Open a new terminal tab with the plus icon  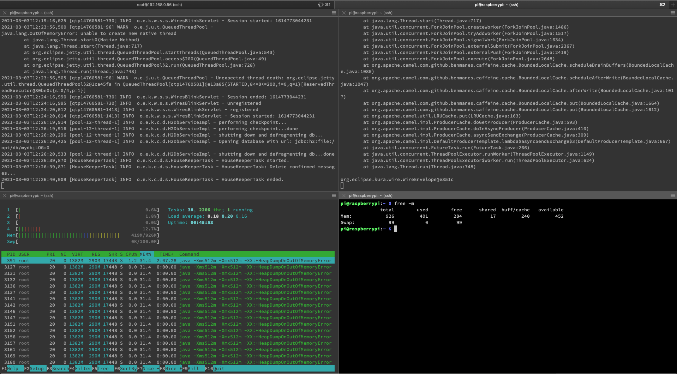click(673, 5)
